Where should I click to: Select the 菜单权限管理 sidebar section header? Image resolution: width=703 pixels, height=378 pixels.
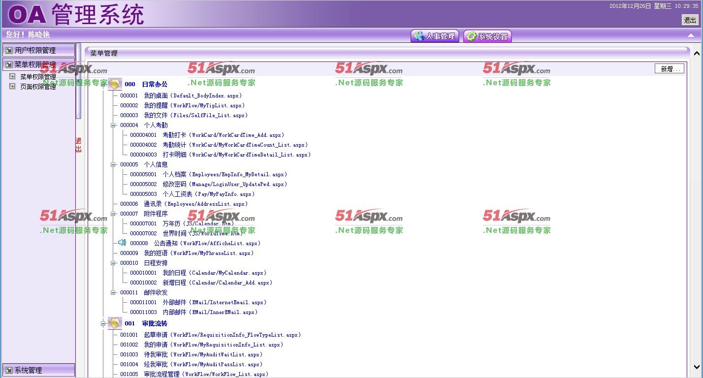pyautogui.click(x=39, y=64)
